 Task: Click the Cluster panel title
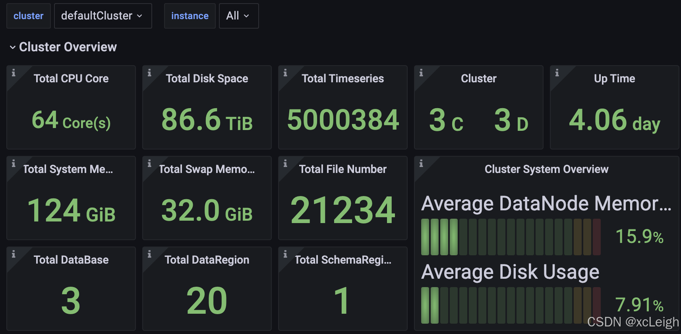(x=479, y=78)
